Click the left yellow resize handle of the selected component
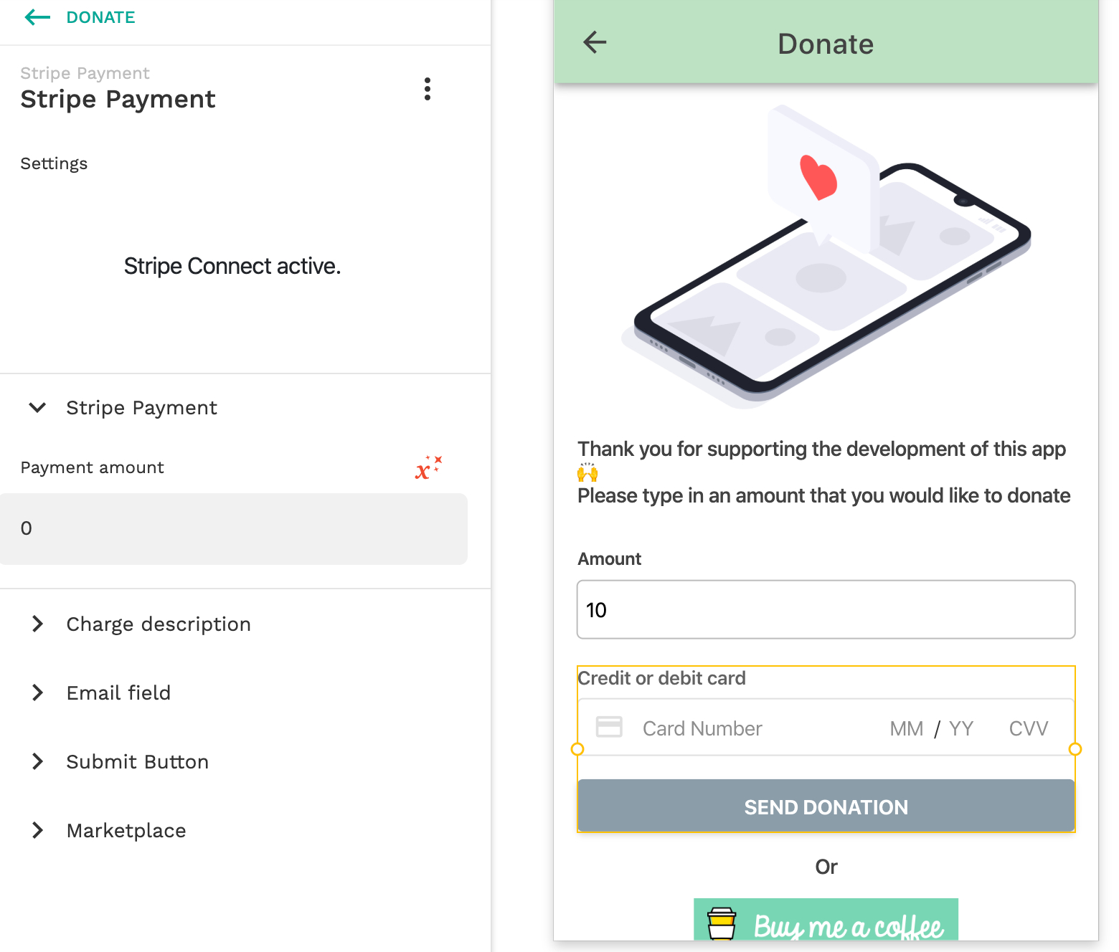This screenshot has width=1119, height=952. pos(577,749)
